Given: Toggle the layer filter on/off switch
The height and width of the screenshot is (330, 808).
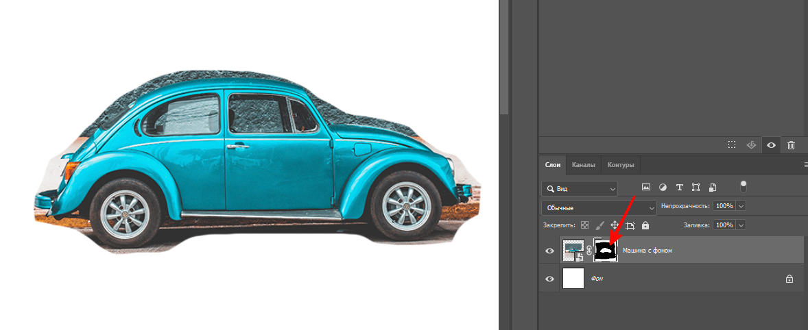Looking at the screenshot, I should (743, 186).
